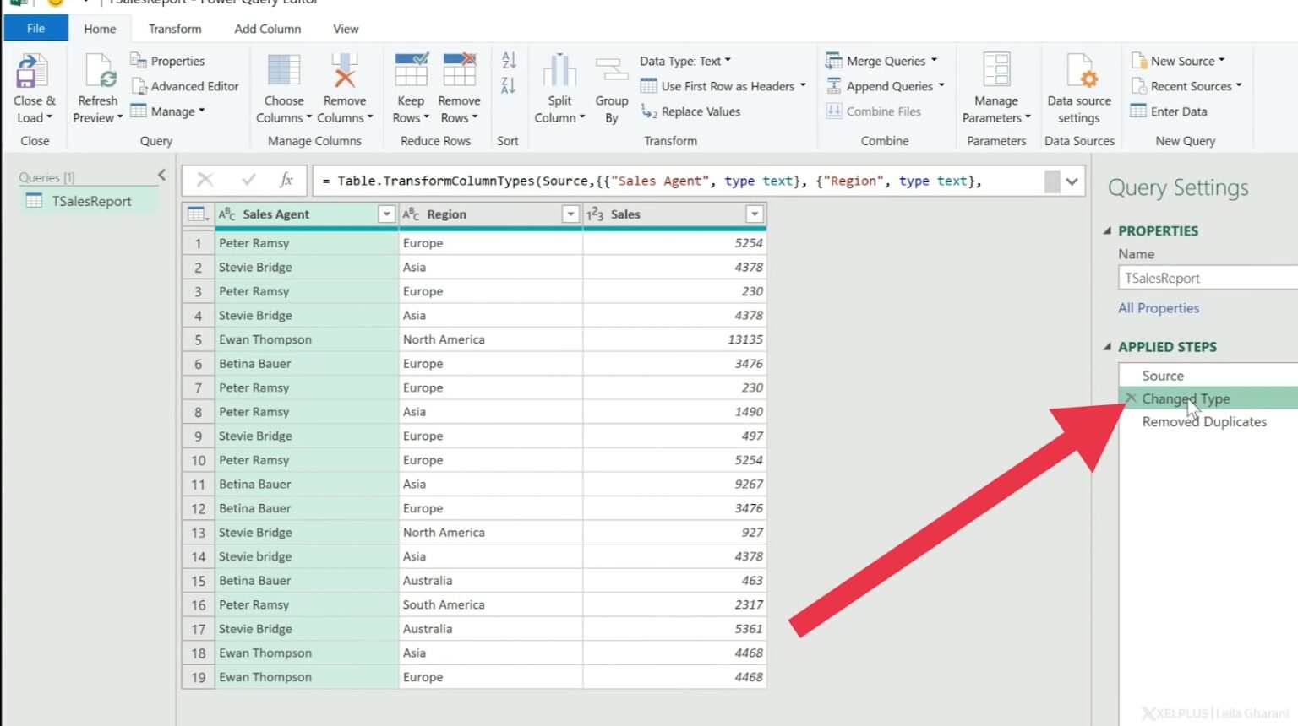
Task: Open Region column filter dropdown
Action: [570, 214]
